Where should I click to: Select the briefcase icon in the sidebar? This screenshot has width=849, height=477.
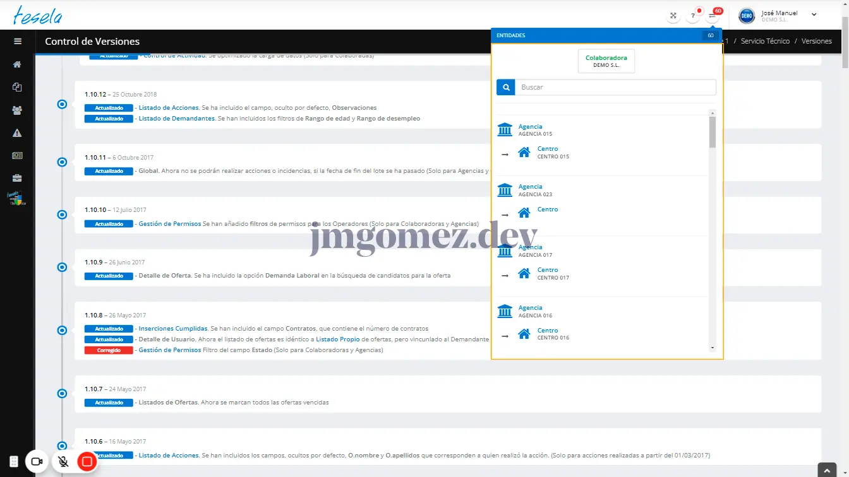tap(17, 178)
